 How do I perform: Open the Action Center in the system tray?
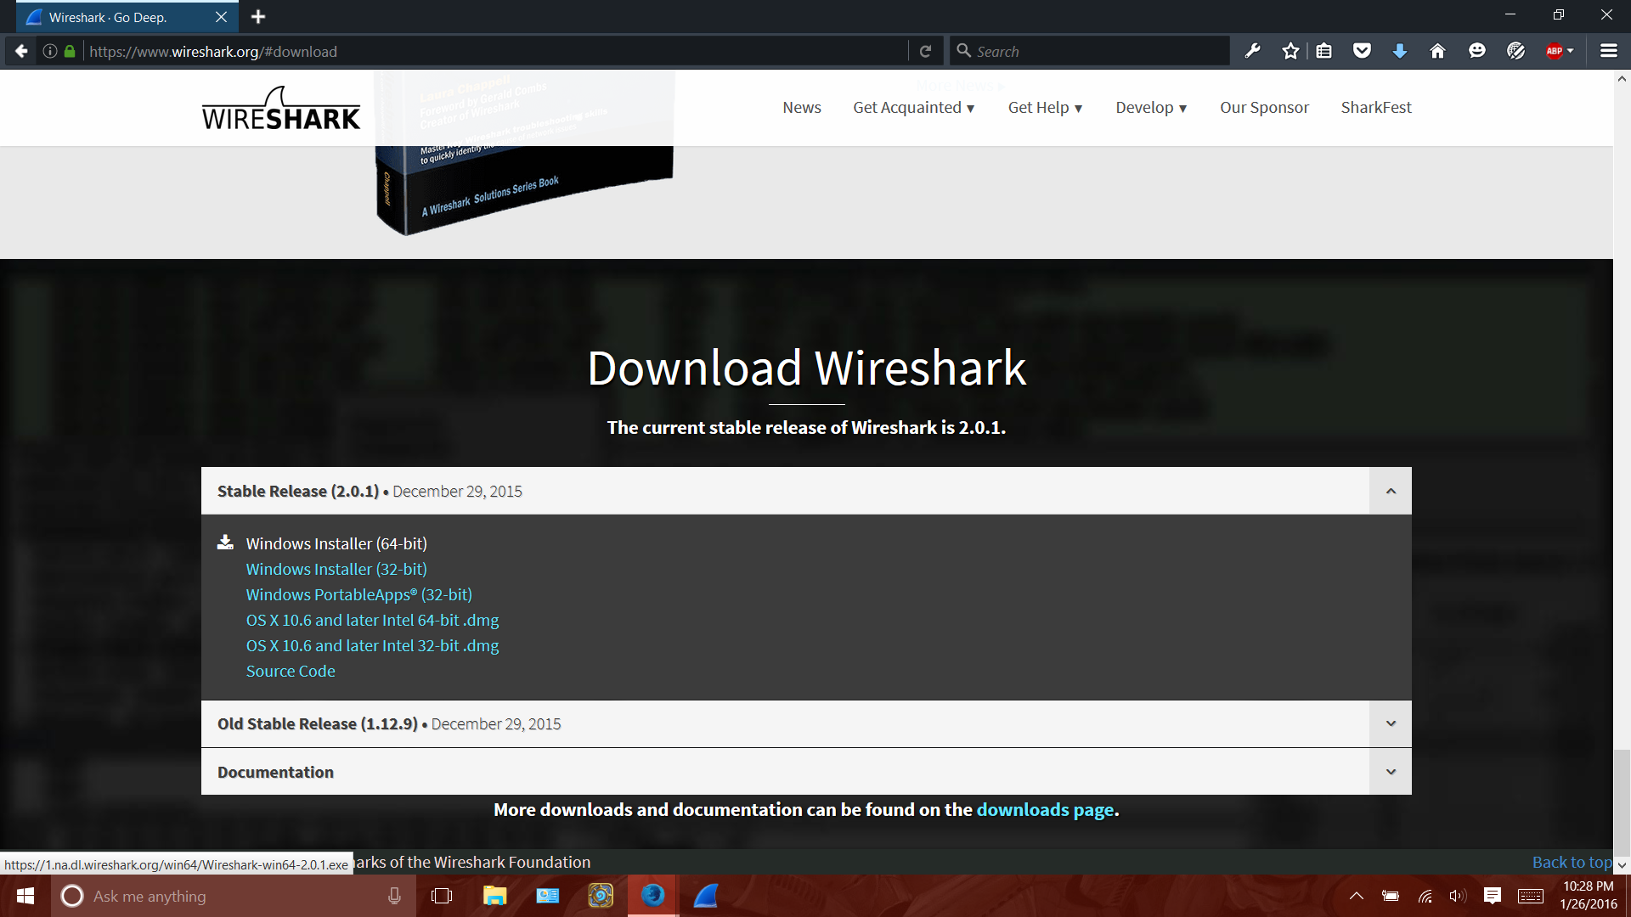pyautogui.click(x=1493, y=896)
